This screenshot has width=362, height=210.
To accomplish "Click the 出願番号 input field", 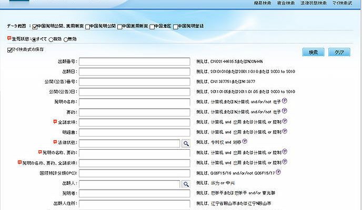I will 134,62.
